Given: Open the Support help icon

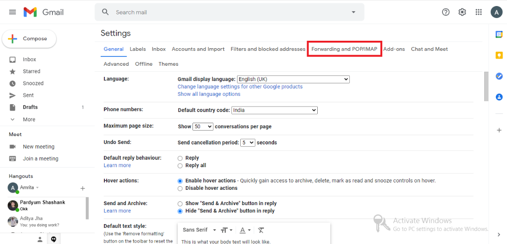Looking at the screenshot, I should (x=446, y=12).
